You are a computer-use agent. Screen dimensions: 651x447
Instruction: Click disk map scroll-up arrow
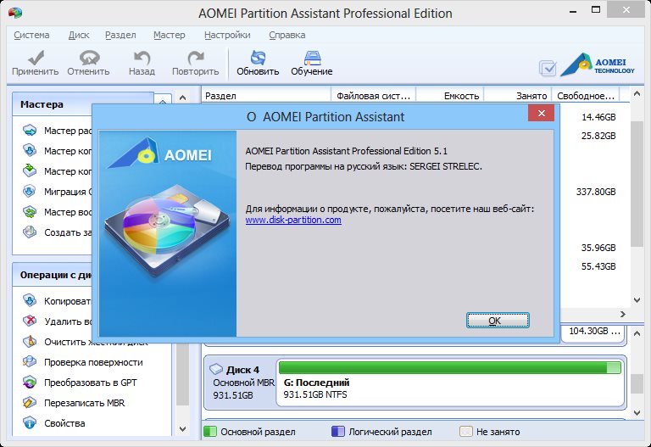637,333
